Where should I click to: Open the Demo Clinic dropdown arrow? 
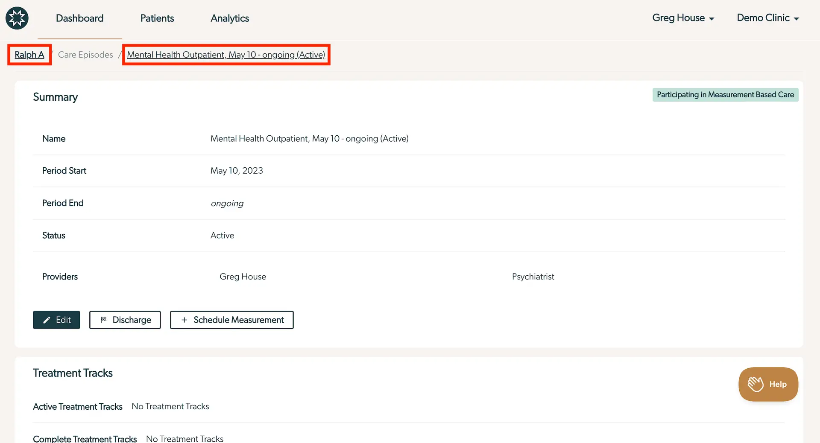tap(796, 19)
